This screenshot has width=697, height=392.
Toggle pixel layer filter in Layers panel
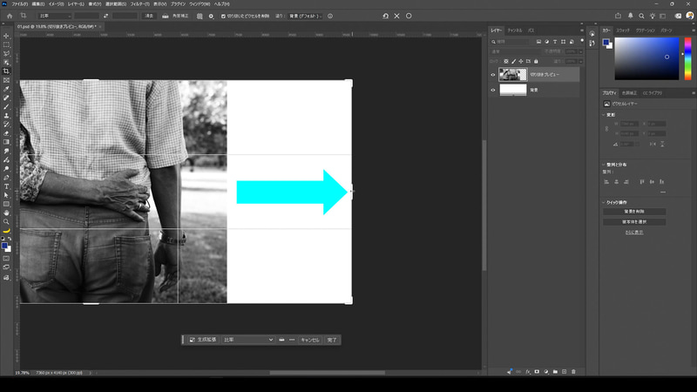pyautogui.click(x=538, y=42)
